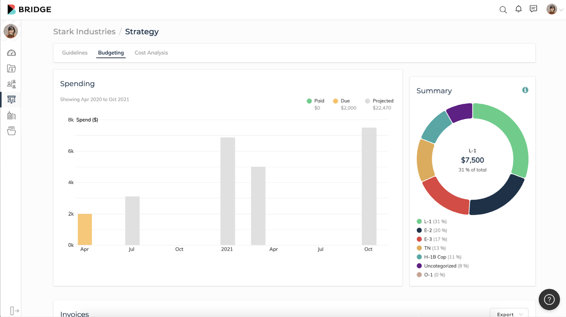566x317 pixels.
Task: Click the yellow TN color dot in legend
Action: point(419,248)
